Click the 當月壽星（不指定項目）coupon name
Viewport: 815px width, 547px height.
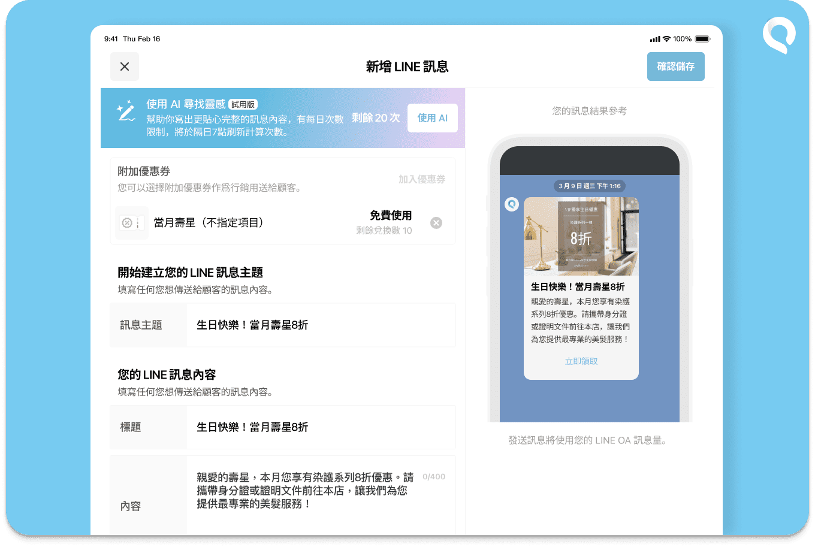coord(209,223)
